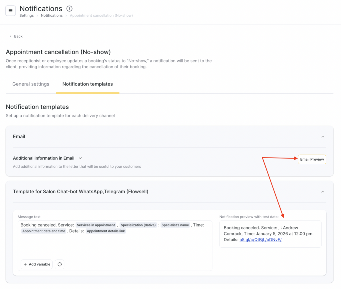Click the Specialization (dative) variable chip

coord(138,225)
